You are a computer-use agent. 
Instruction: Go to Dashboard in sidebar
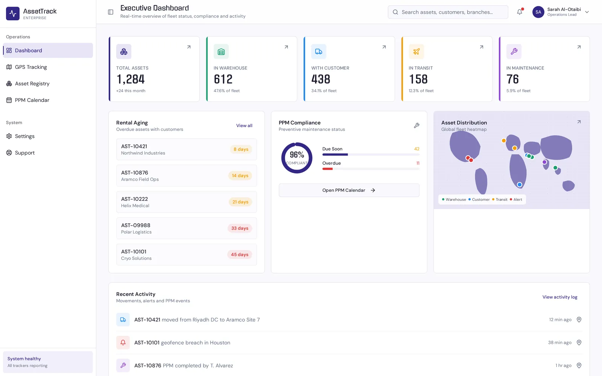pos(48,50)
